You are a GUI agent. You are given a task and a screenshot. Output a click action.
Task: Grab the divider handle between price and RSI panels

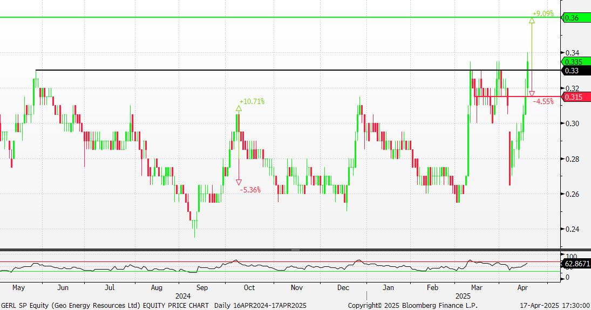[295, 250]
